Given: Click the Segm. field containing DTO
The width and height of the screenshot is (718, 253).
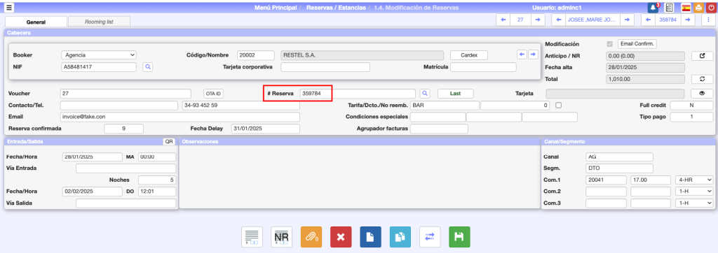Looking at the screenshot, I should pos(620,168).
